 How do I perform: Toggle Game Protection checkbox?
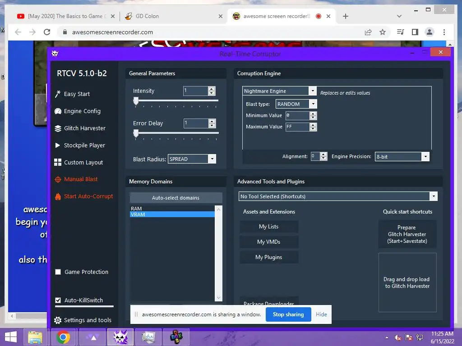click(x=58, y=272)
